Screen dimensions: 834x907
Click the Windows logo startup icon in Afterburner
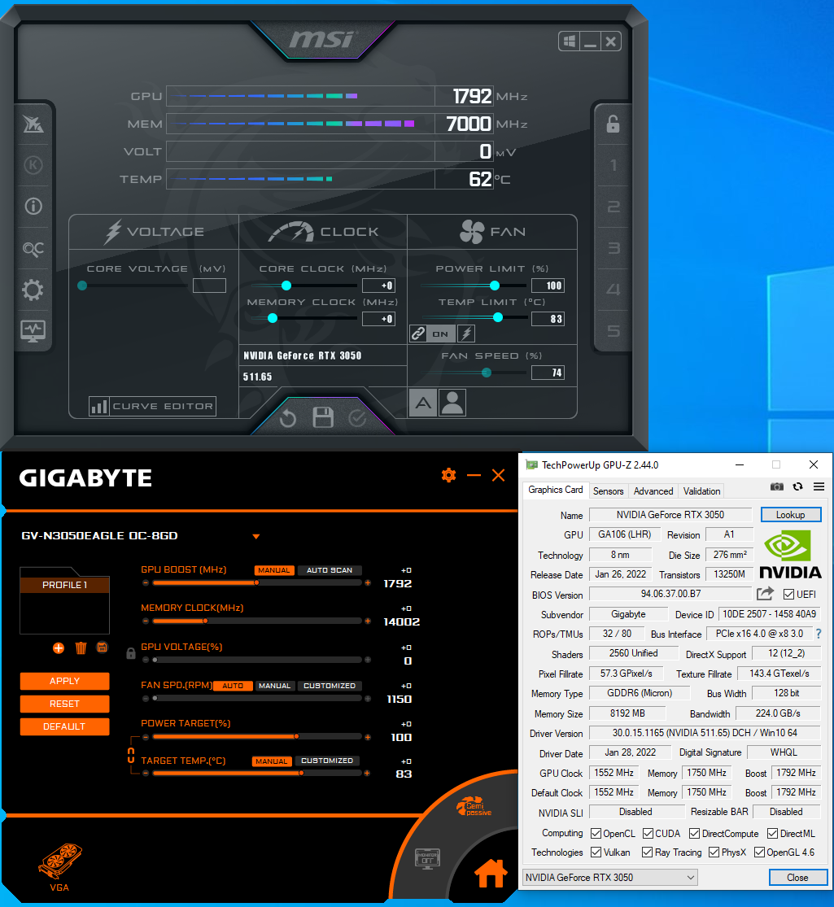coord(570,41)
